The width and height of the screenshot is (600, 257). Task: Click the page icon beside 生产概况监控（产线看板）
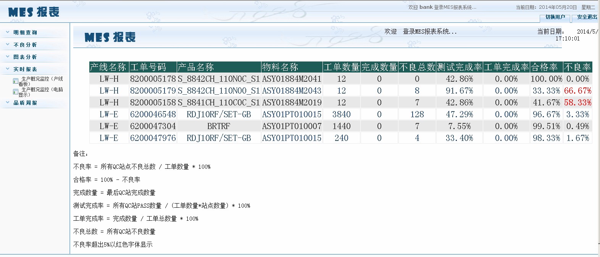point(15,81)
